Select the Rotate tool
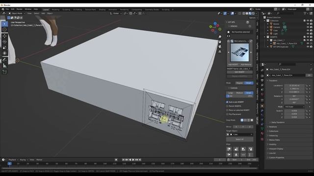 pos(4,42)
